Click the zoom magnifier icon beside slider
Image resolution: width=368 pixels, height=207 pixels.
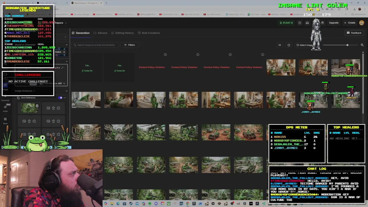362,45
